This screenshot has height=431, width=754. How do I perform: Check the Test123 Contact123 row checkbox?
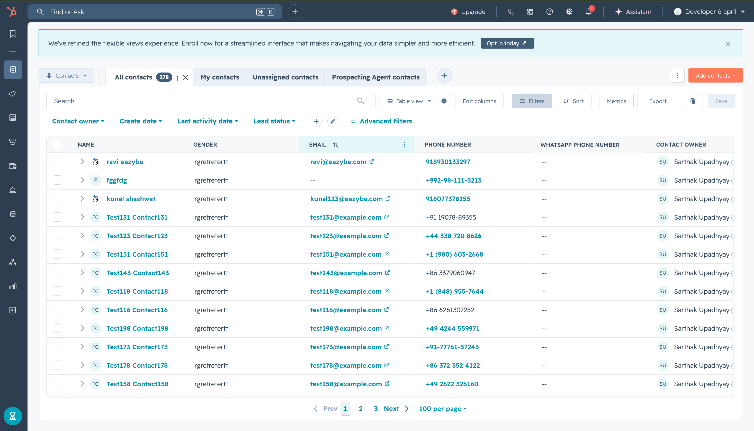point(57,236)
